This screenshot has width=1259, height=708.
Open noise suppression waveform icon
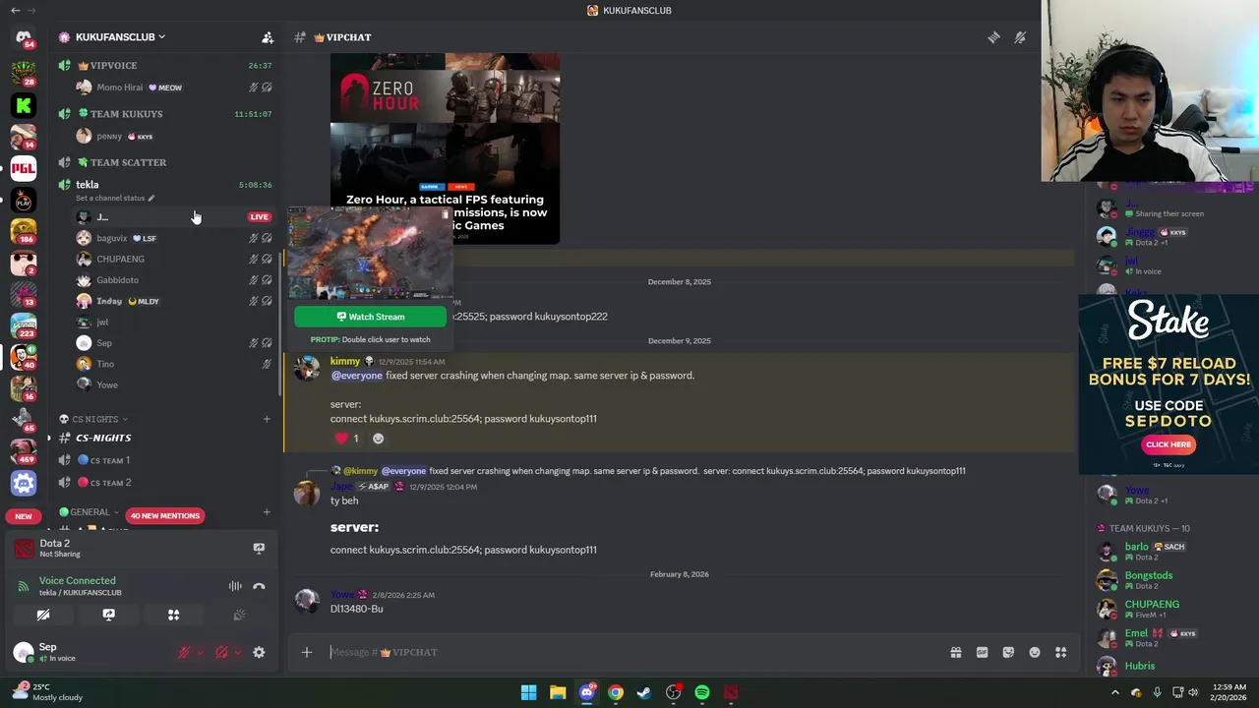(x=235, y=586)
